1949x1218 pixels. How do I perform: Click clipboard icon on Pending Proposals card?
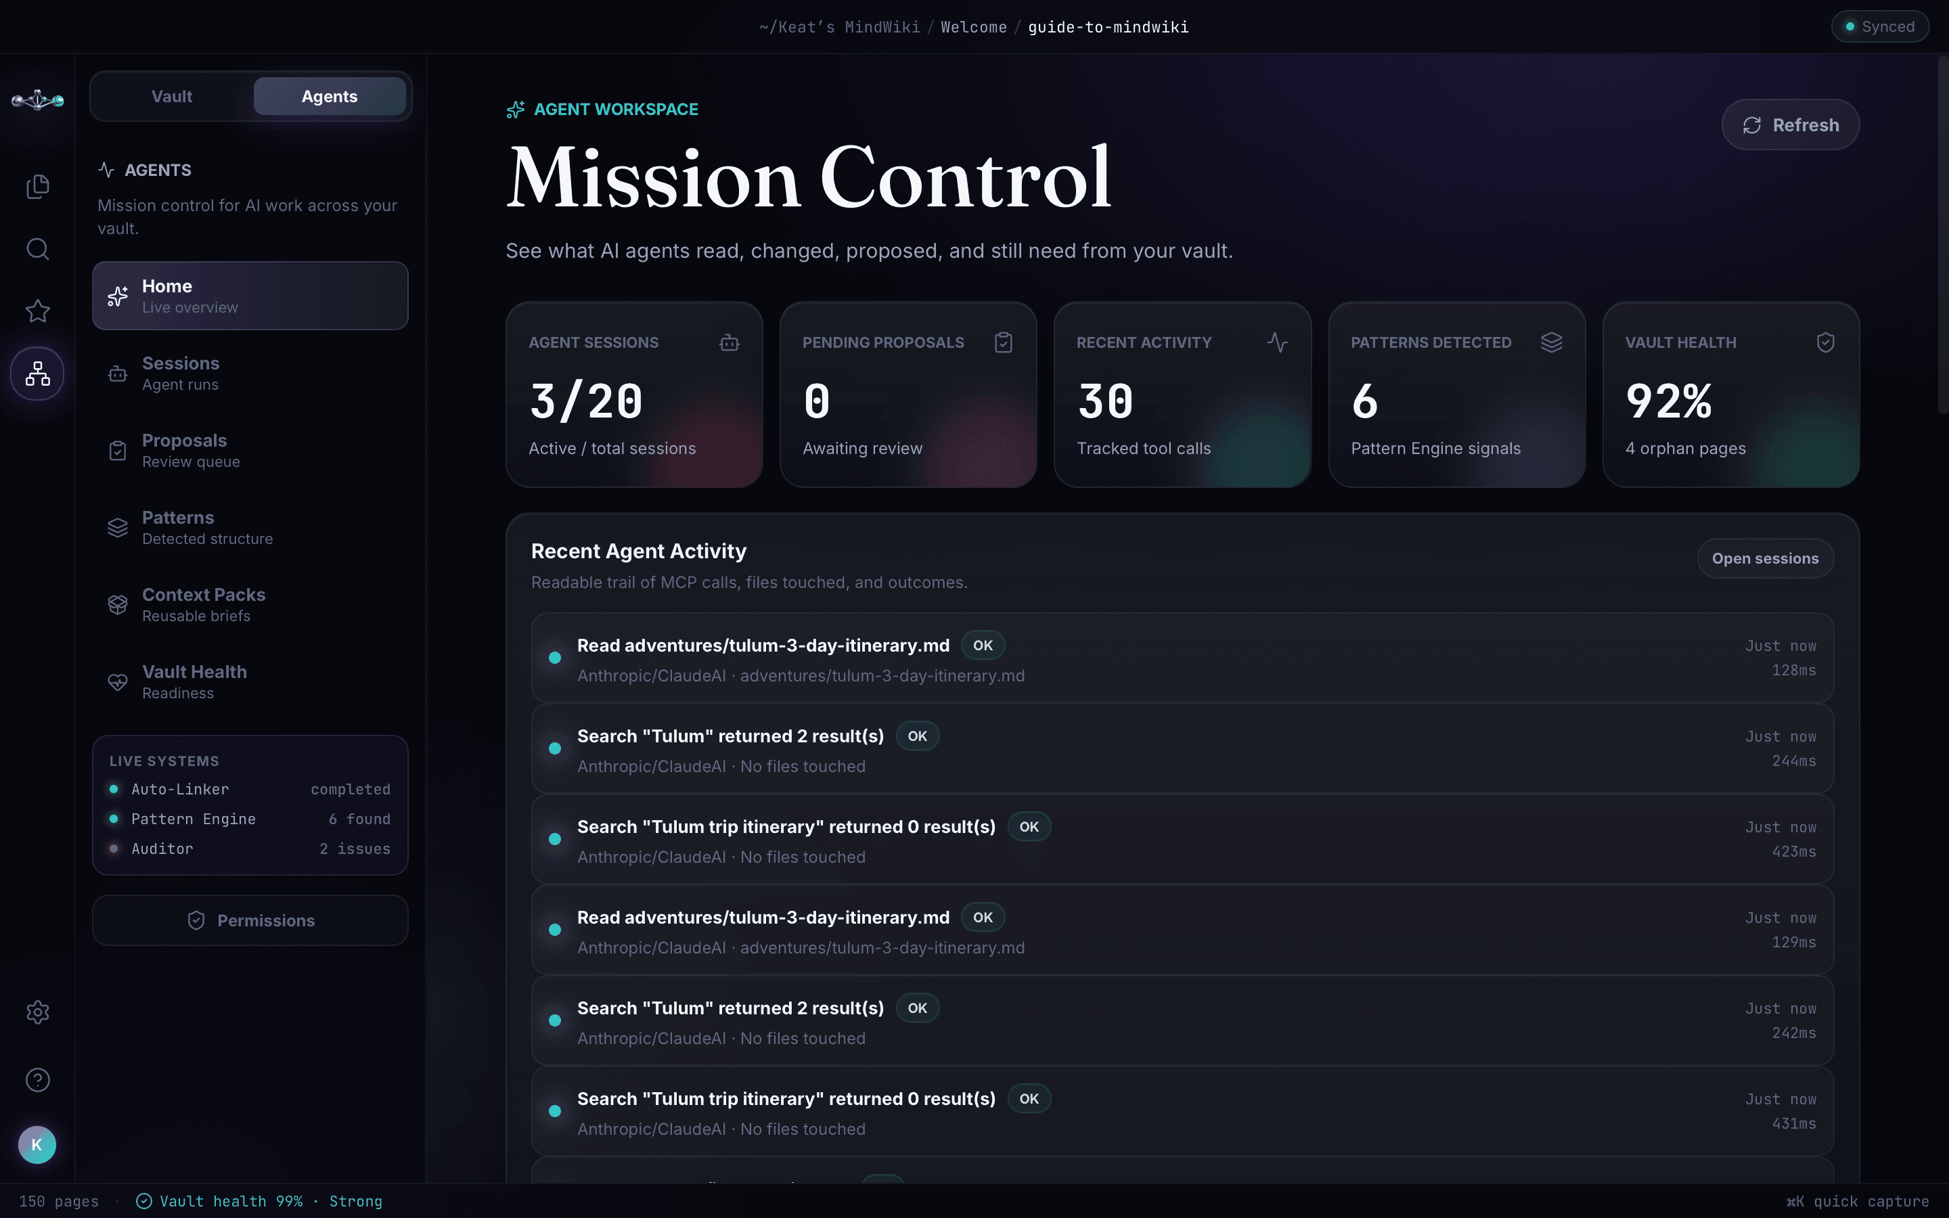tap(1004, 342)
